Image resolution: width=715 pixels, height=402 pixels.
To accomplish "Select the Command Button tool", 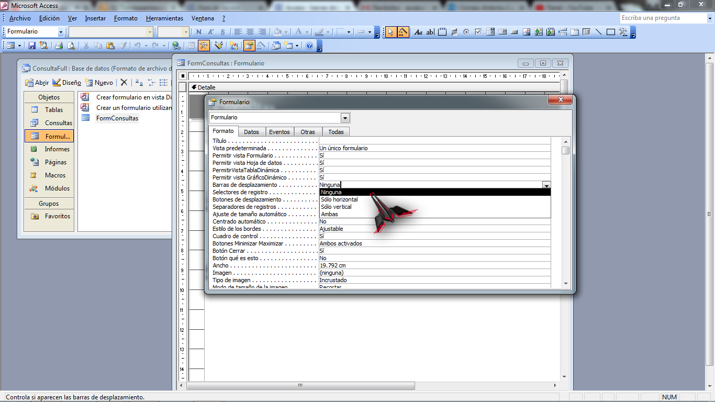I will 514,32.
